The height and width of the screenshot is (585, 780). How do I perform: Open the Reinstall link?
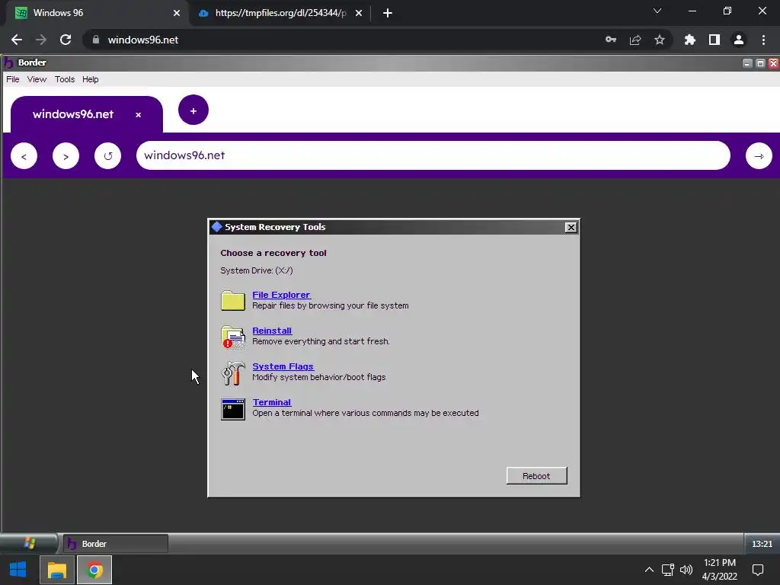pyautogui.click(x=272, y=331)
